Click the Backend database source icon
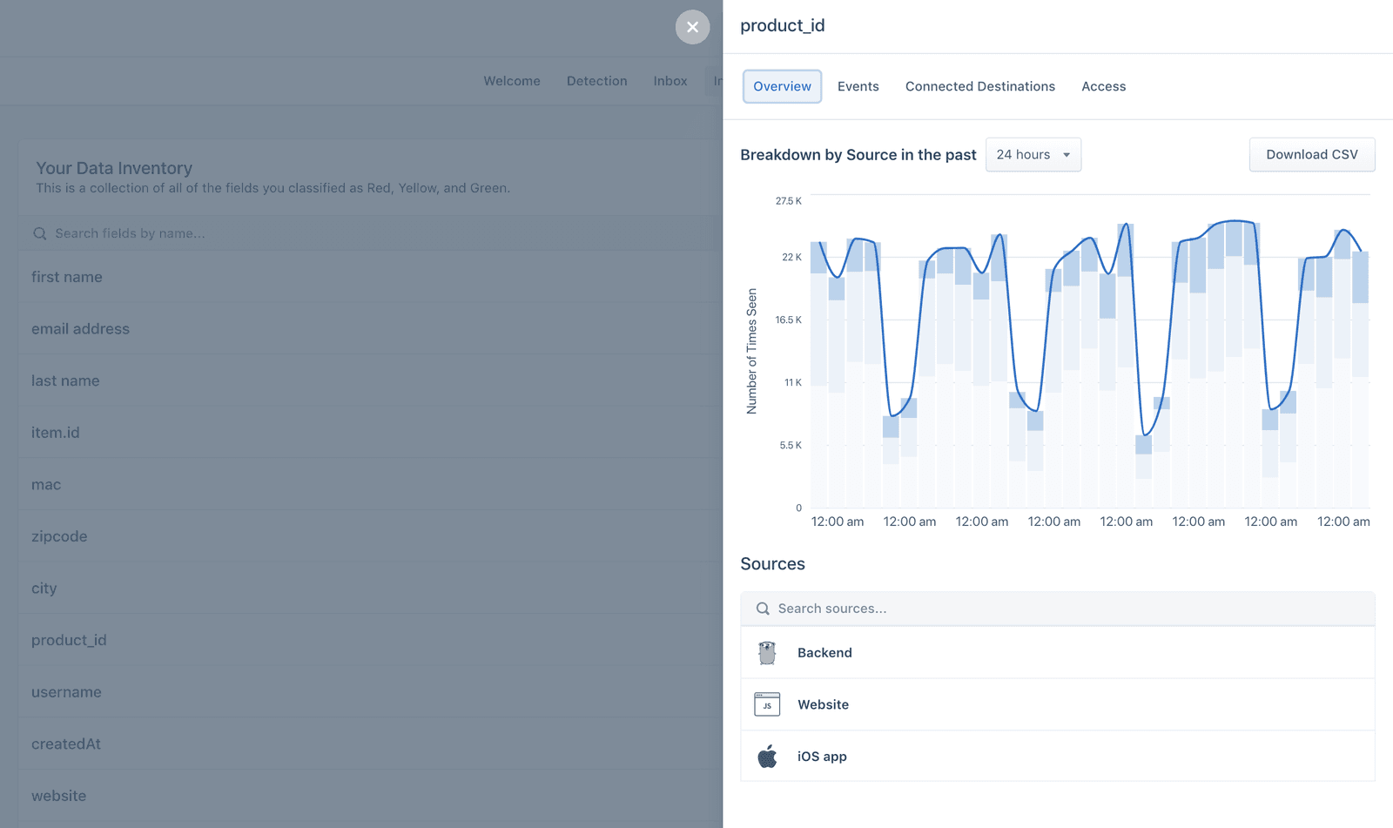 tap(767, 652)
